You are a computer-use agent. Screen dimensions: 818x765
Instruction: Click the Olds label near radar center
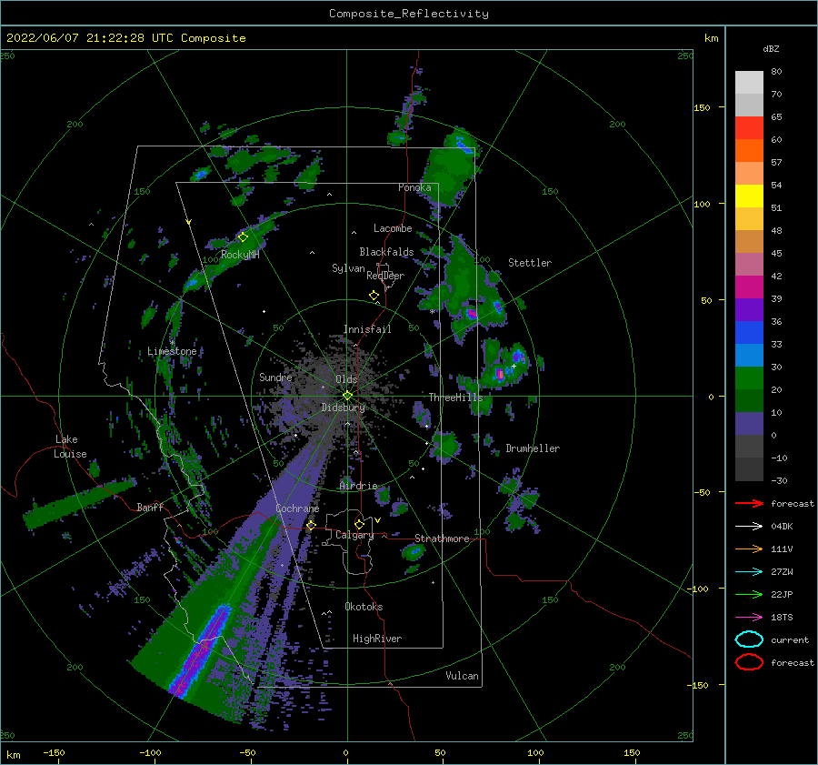pyautogui.click(x=346, y=379)
